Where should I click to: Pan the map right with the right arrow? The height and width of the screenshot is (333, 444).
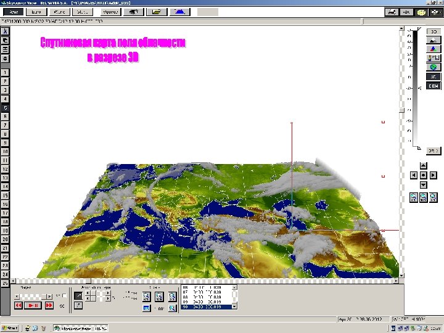433,175
